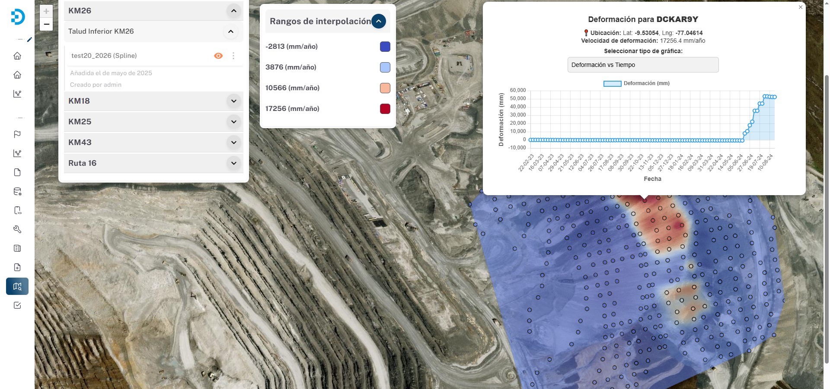Click the rightmost data point on deformation chart
This screenshot has width=830, height=389.
click(x=775, y=97)
